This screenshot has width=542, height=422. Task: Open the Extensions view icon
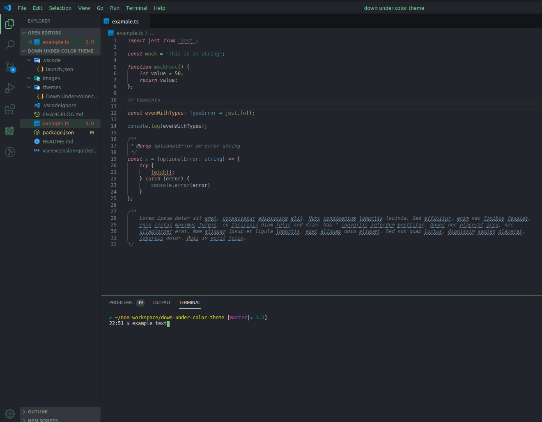[x=10, y=109]
